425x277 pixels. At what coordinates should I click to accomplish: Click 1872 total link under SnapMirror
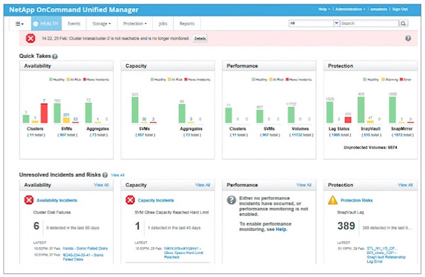click(403, 135)
